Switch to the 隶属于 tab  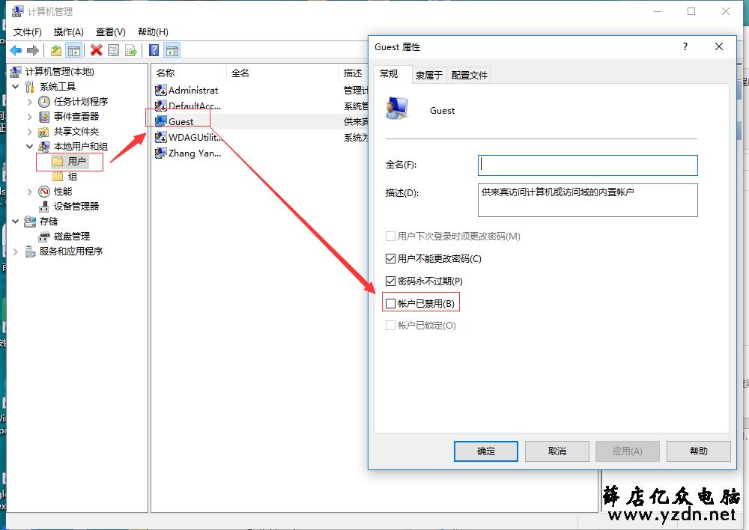click(429, 75)
